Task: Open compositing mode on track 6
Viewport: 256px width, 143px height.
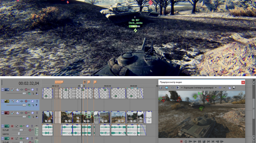Action: pos(29,117)
